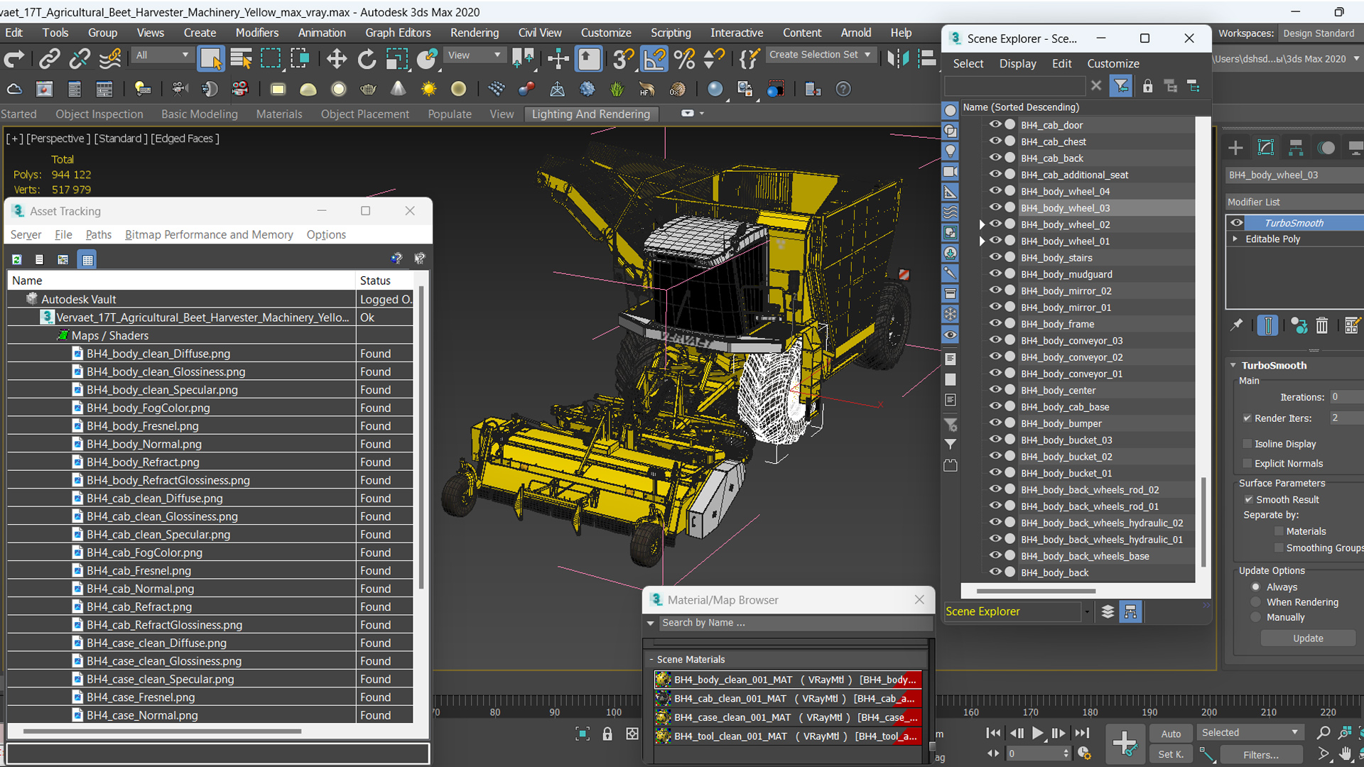Click the Display Geometry filter icon in Scene Explorer

pos(950,111)
